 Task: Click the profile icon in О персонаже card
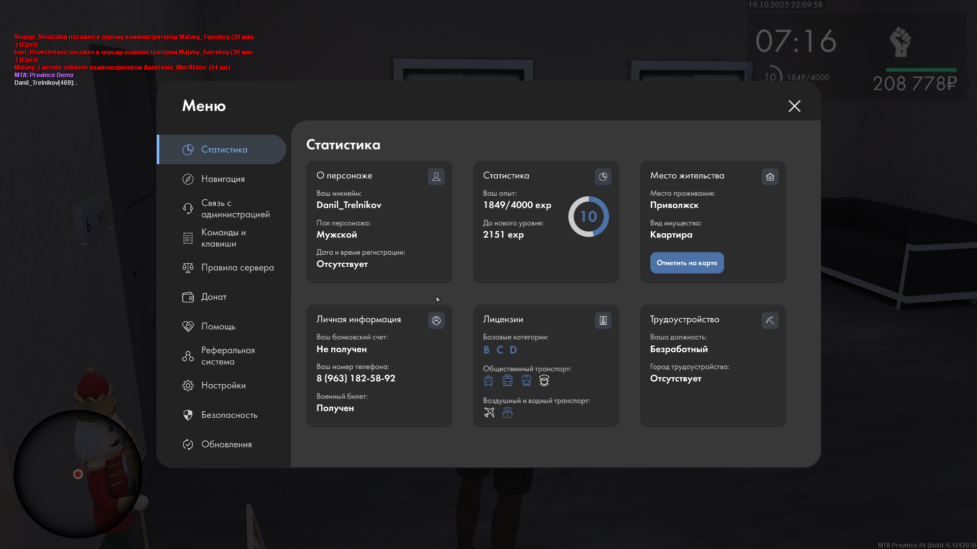436,176
